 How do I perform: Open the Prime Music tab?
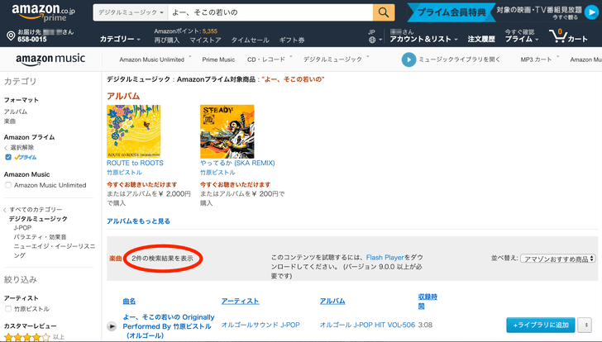click(x=218, y=59)
